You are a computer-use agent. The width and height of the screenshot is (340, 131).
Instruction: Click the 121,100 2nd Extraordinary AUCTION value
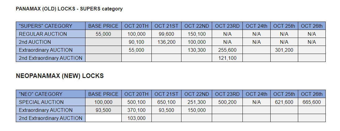tap(227, 58)
